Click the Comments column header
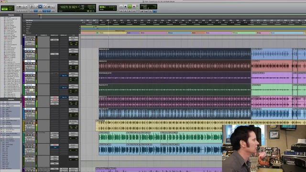306x172 pixels. point(44,35)
